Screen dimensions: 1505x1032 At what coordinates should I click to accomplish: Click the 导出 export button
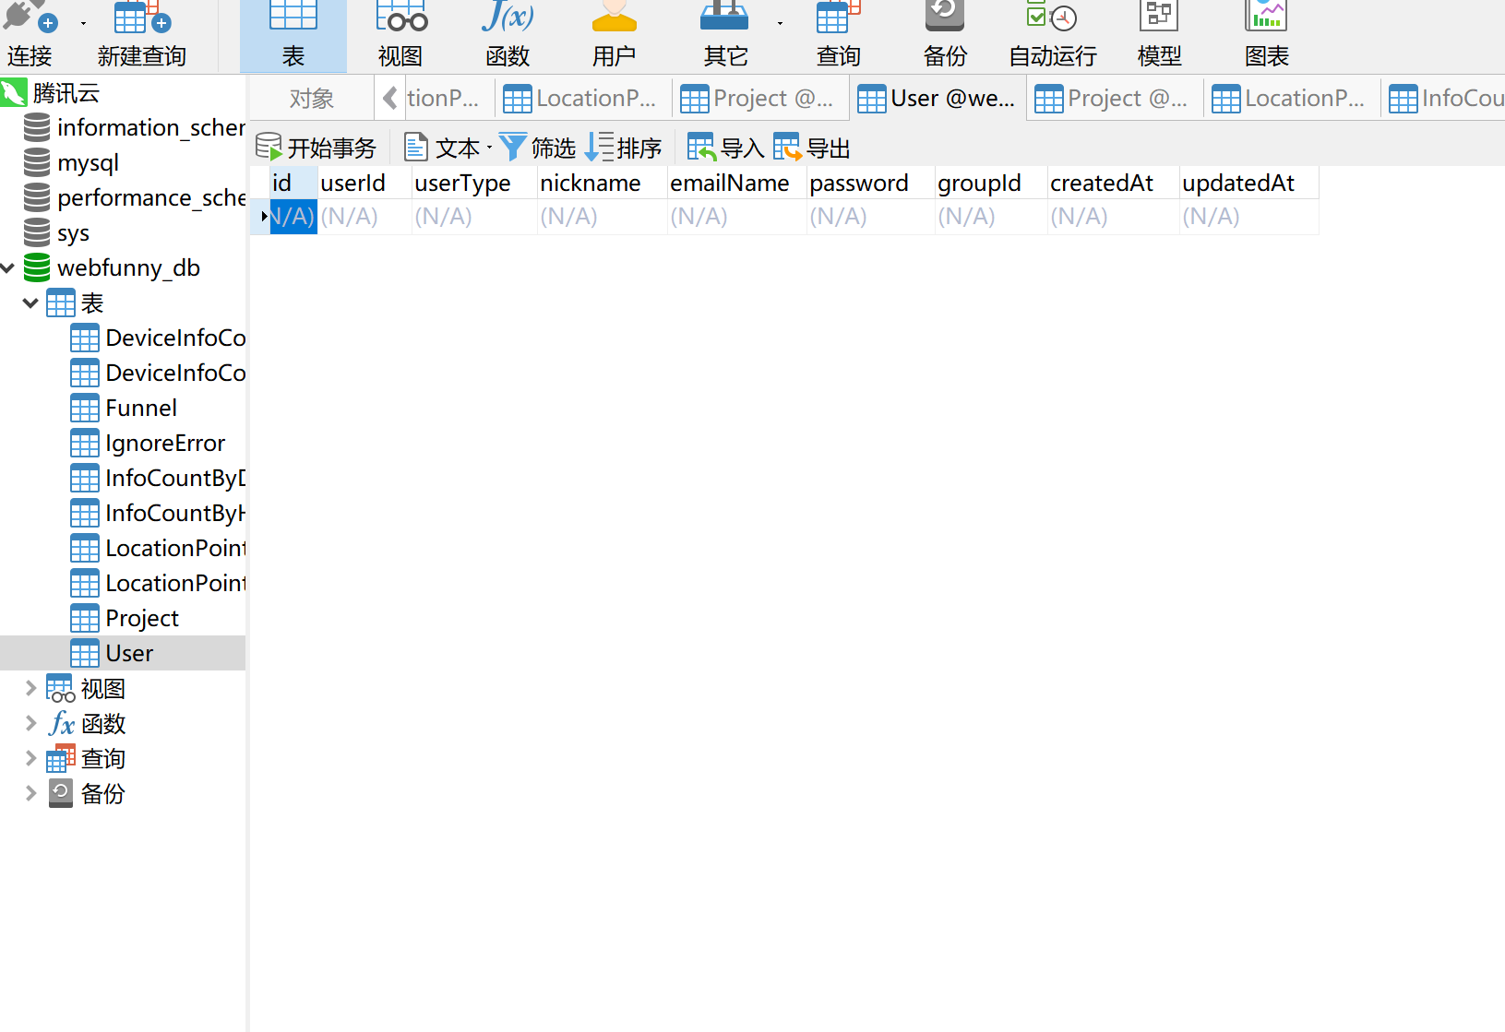click(x=812, y=148)
